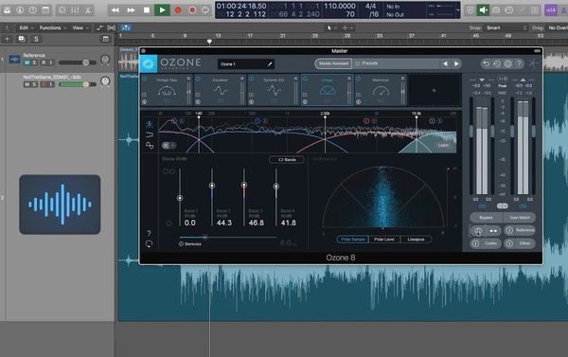Select previous preset arrow in Ozone
The width and height of the screenshot is (568, 357).
[x=445, y=63]
